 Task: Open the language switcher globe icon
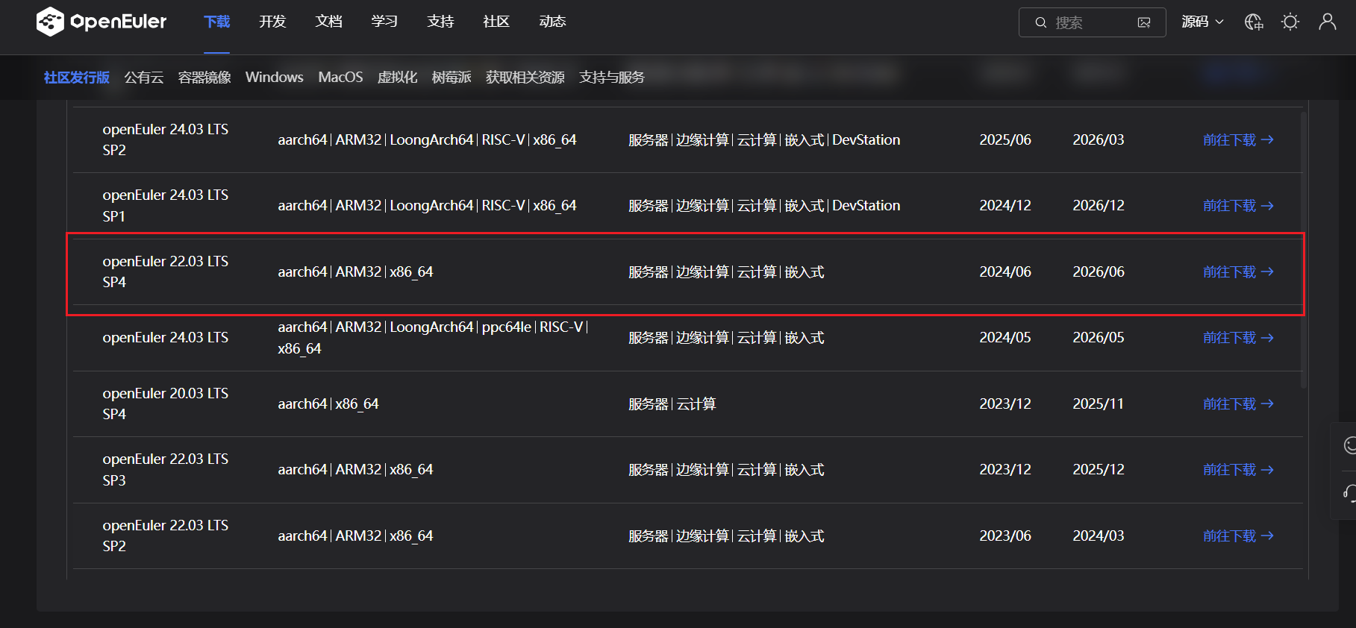[x=1254, y=22]
